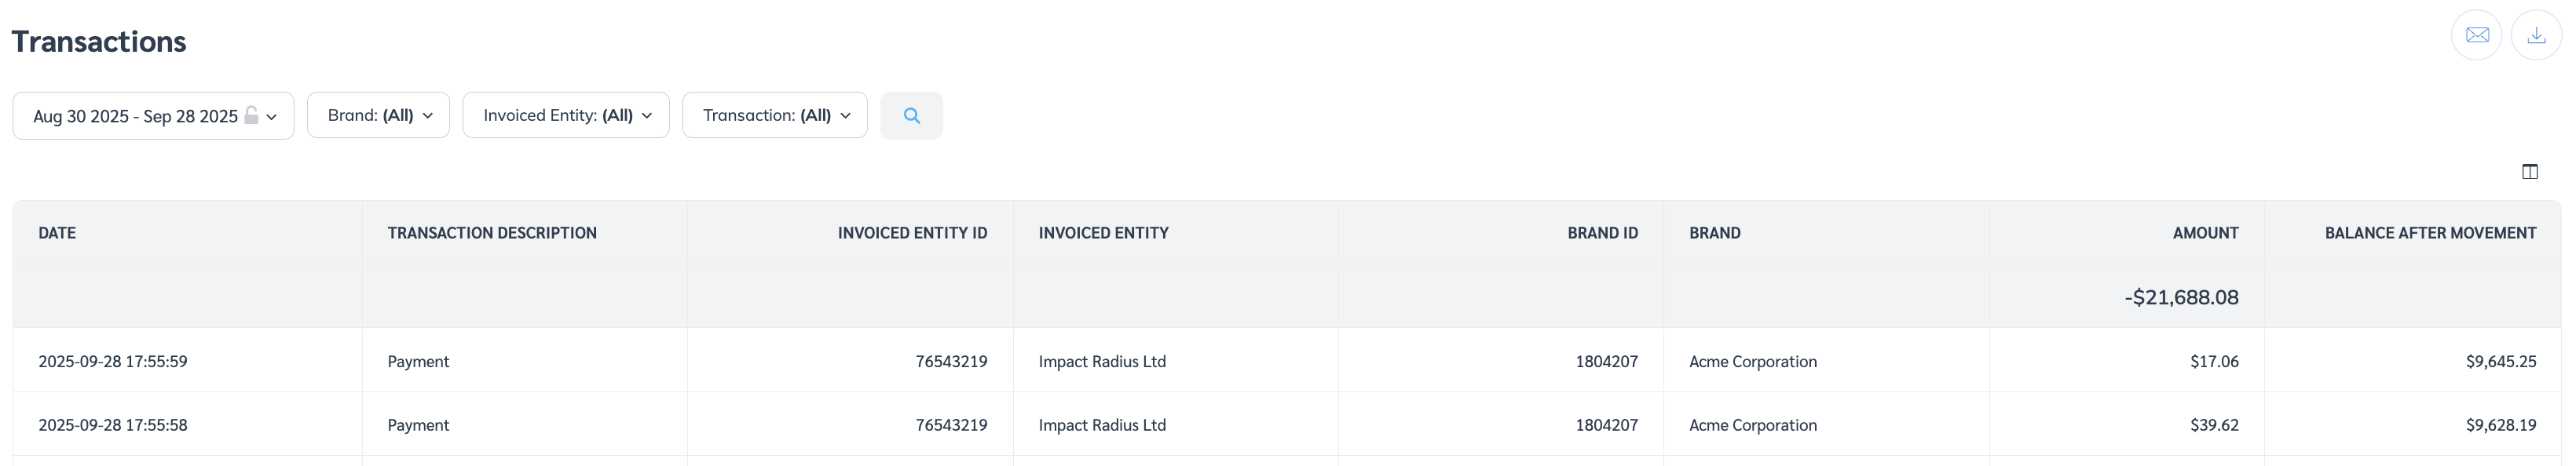Click Impact Radius Ltd in first row

[1102, 361]
